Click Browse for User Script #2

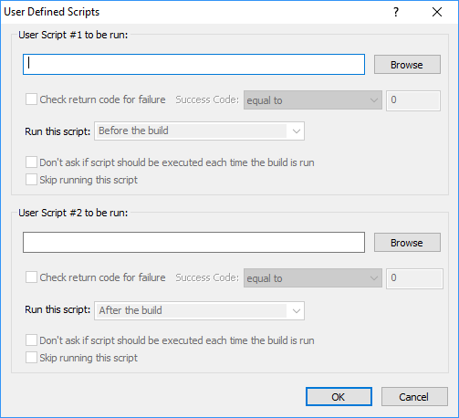(407, 243)
